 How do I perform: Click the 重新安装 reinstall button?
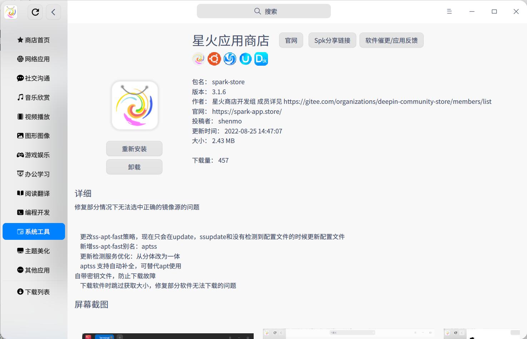click(134, 148)
